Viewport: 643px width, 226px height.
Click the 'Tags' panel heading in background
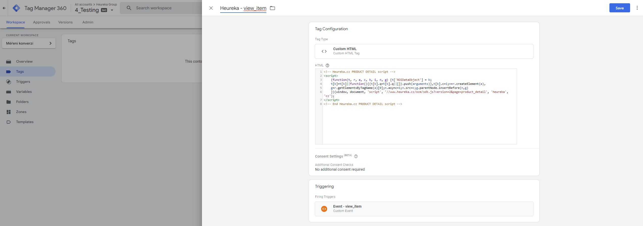[72, 41]
